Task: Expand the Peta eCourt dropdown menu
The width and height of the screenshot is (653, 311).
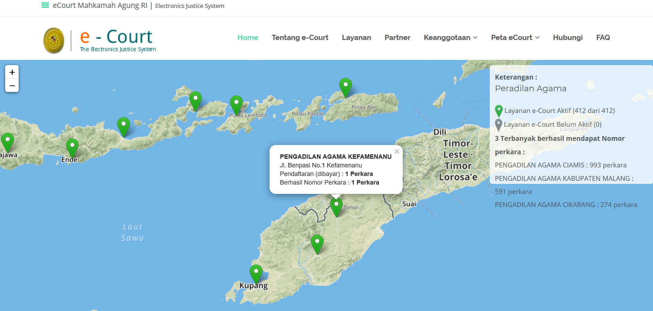Action: [515, 38]
